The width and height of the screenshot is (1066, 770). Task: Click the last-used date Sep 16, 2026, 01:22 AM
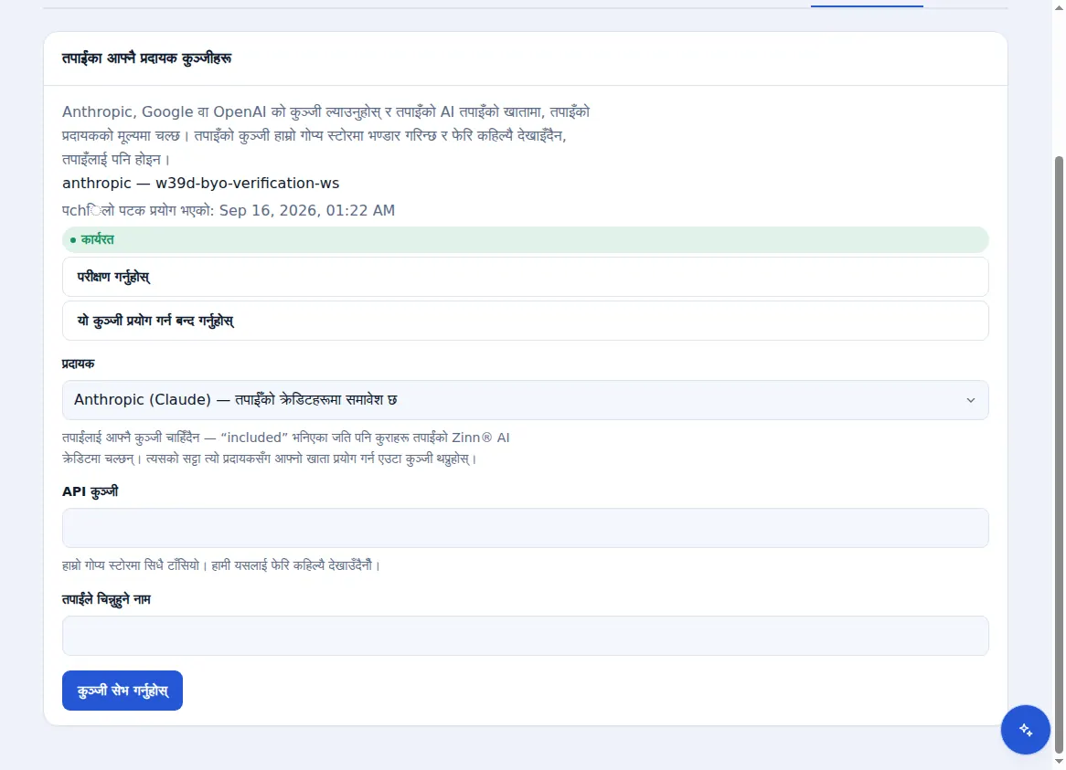coord(306,210)
